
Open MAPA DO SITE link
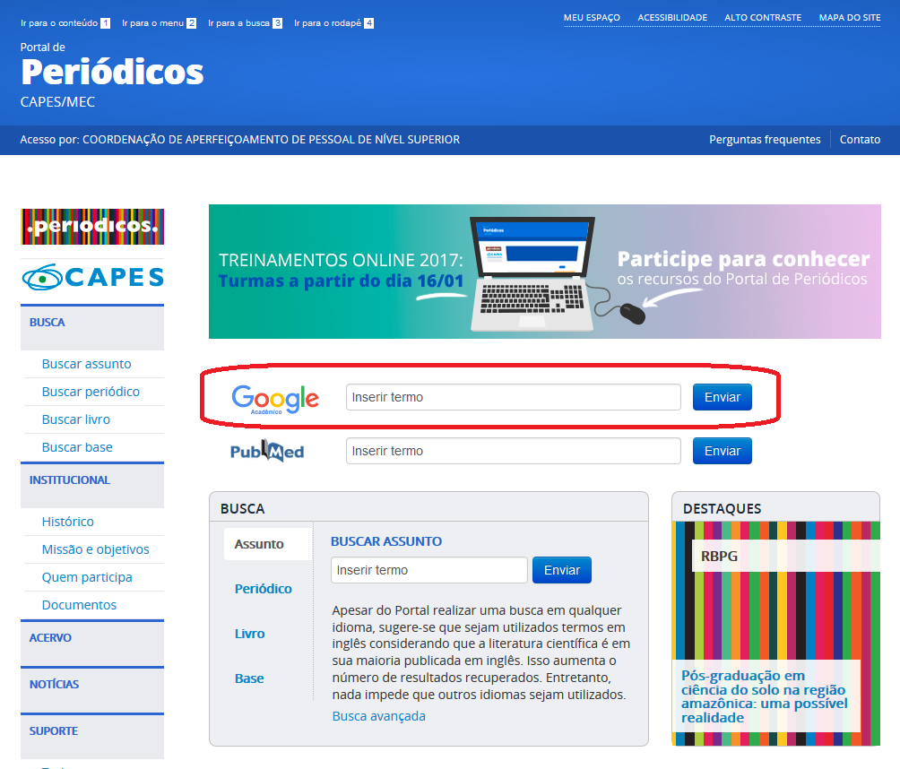(x=850, y=18)
